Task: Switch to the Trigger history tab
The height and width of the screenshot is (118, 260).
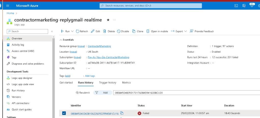Action: 108,83
